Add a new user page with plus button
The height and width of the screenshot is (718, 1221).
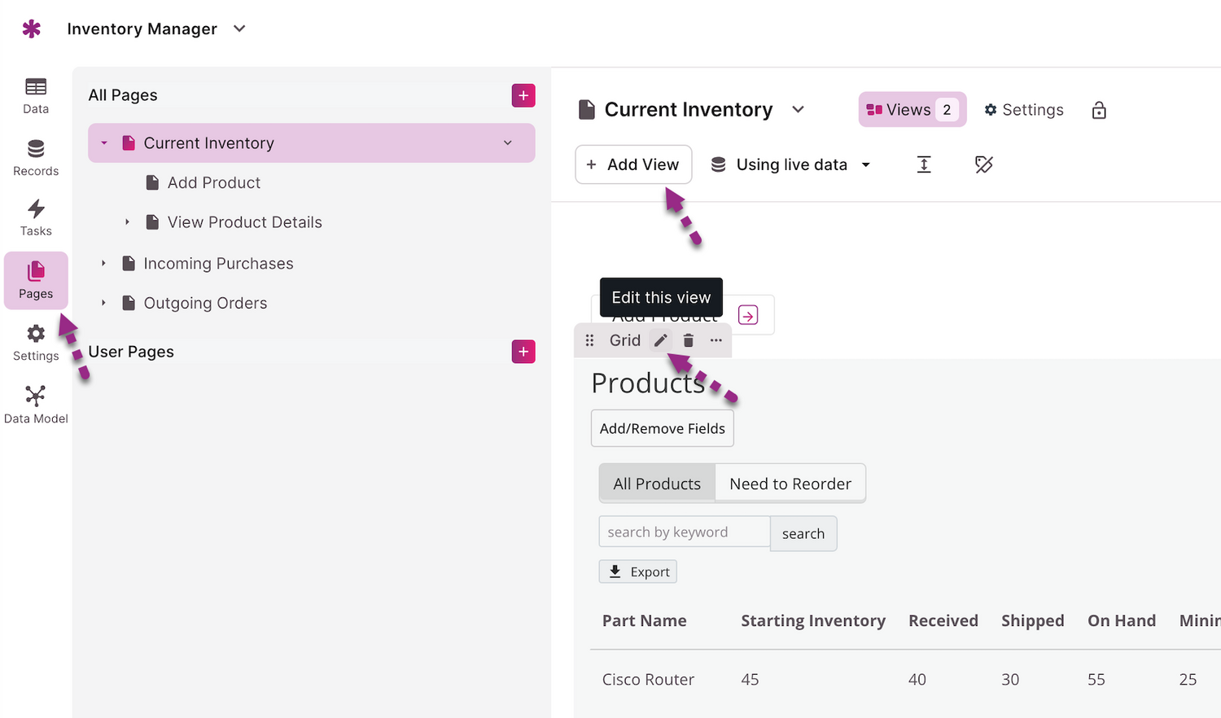click(523, 352)
